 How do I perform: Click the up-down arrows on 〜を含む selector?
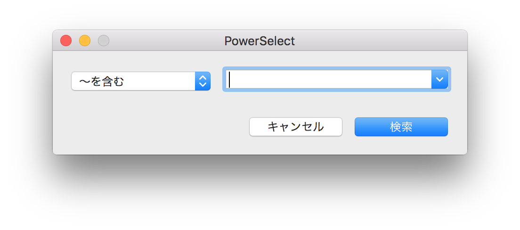click(203, 81)
